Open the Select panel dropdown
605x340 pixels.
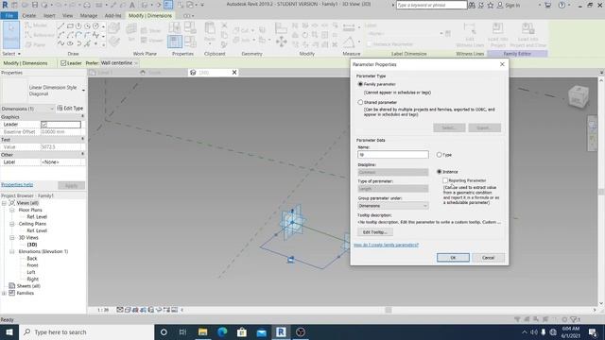pyautogui.click(x=11, y=54)
